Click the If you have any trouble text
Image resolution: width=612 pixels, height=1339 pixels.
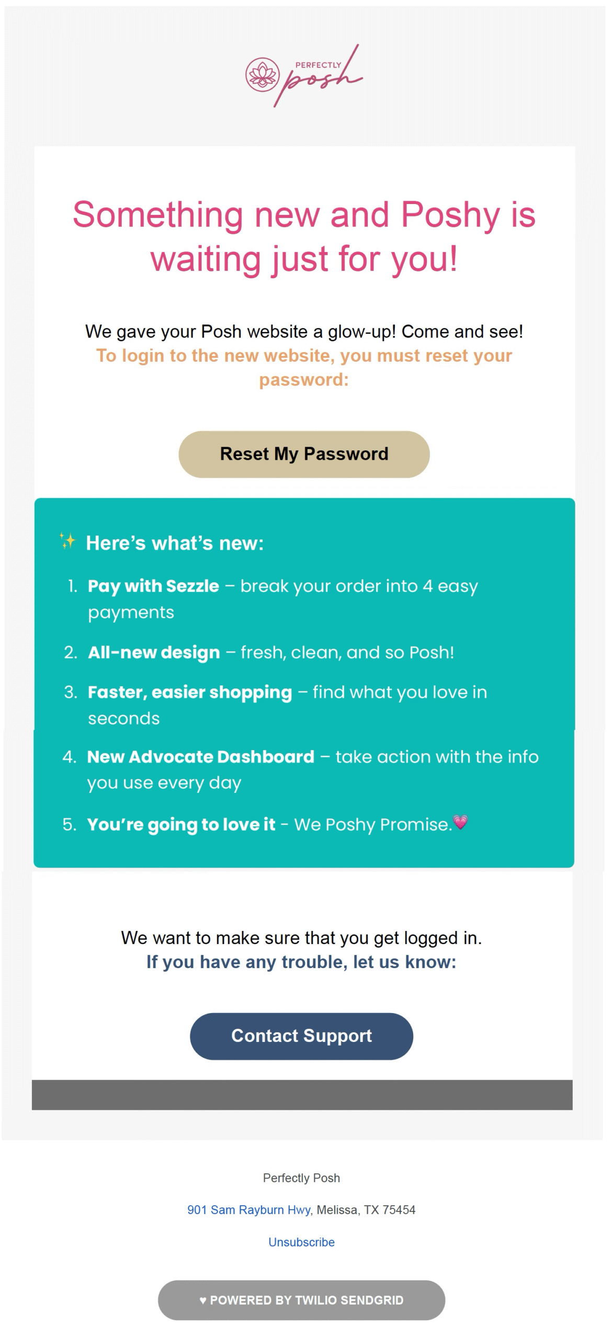pyautogui.click(x=301, y=962)
